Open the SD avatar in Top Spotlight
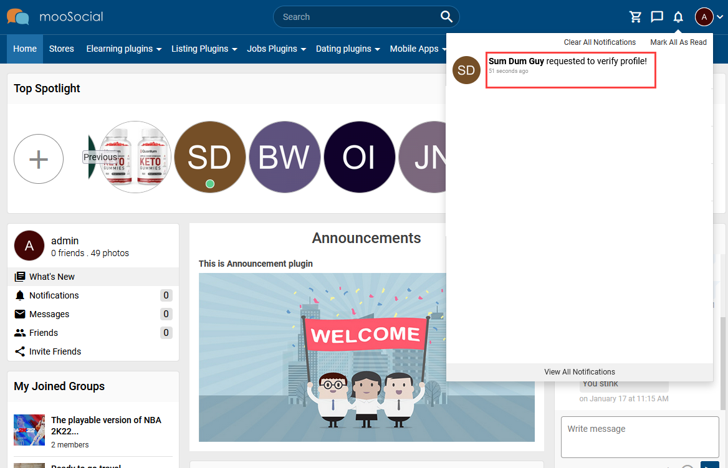728x468 pixels. 210,157
